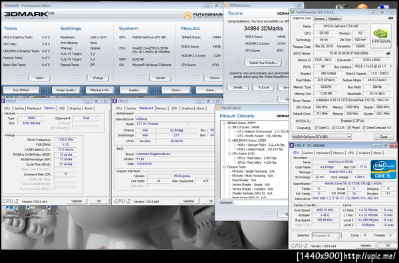Open the Processor #1 selection dropdown

pyautogui.click(x=327, y=236)
